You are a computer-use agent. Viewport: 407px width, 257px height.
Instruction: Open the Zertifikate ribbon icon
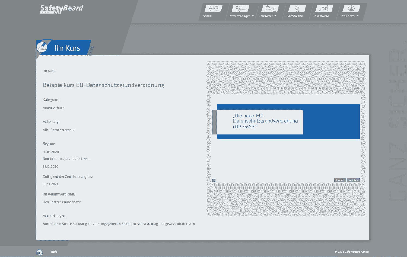[297, 8]
